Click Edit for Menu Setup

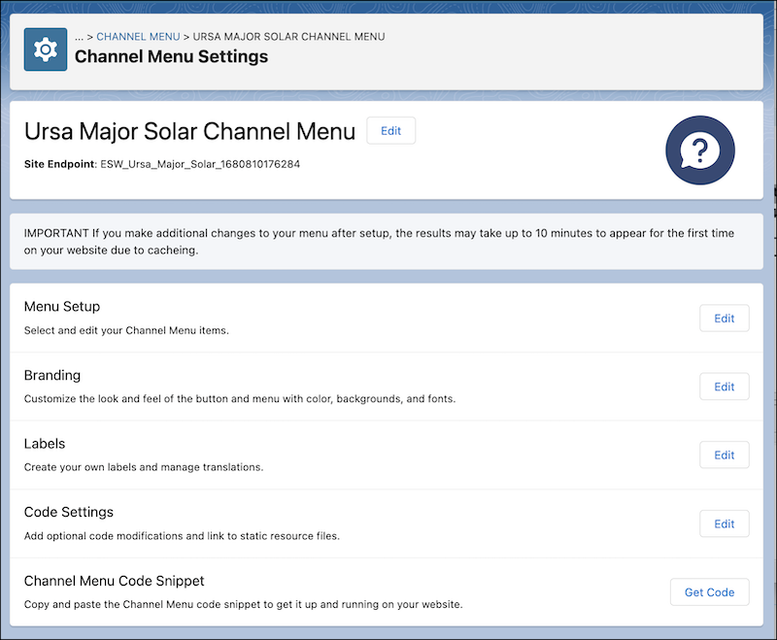(x=724, y=318)
